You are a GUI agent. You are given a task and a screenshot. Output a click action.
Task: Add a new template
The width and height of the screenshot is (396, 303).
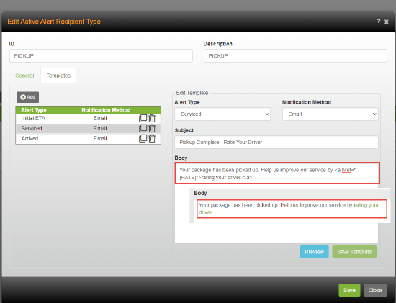click(x=28, y=97)
